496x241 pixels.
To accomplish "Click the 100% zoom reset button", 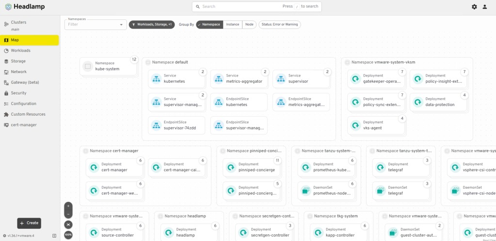I will point(68,235).
